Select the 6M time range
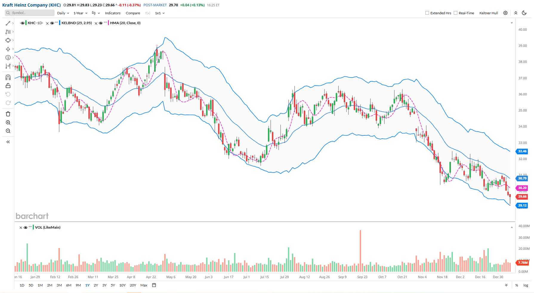534x293 pixels. pos(69,285)
